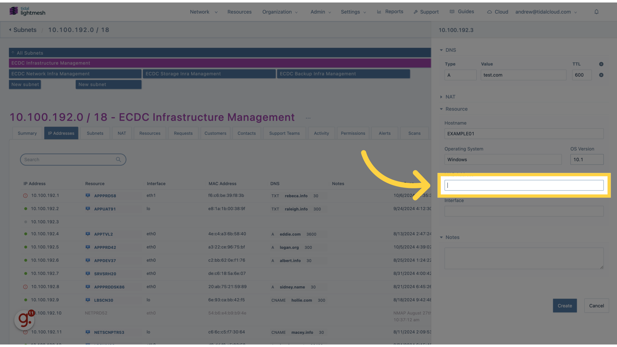The image size is (617, 347).
Task: Expand the Network menu
Action: (x=203, y=12)
